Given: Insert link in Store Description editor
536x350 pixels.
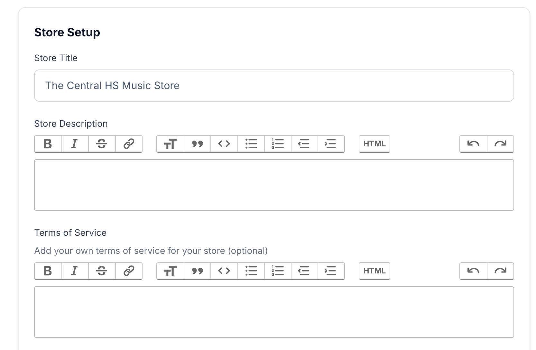Looking at the screenshot, I should pyautogui.click(x=129, y=144).
